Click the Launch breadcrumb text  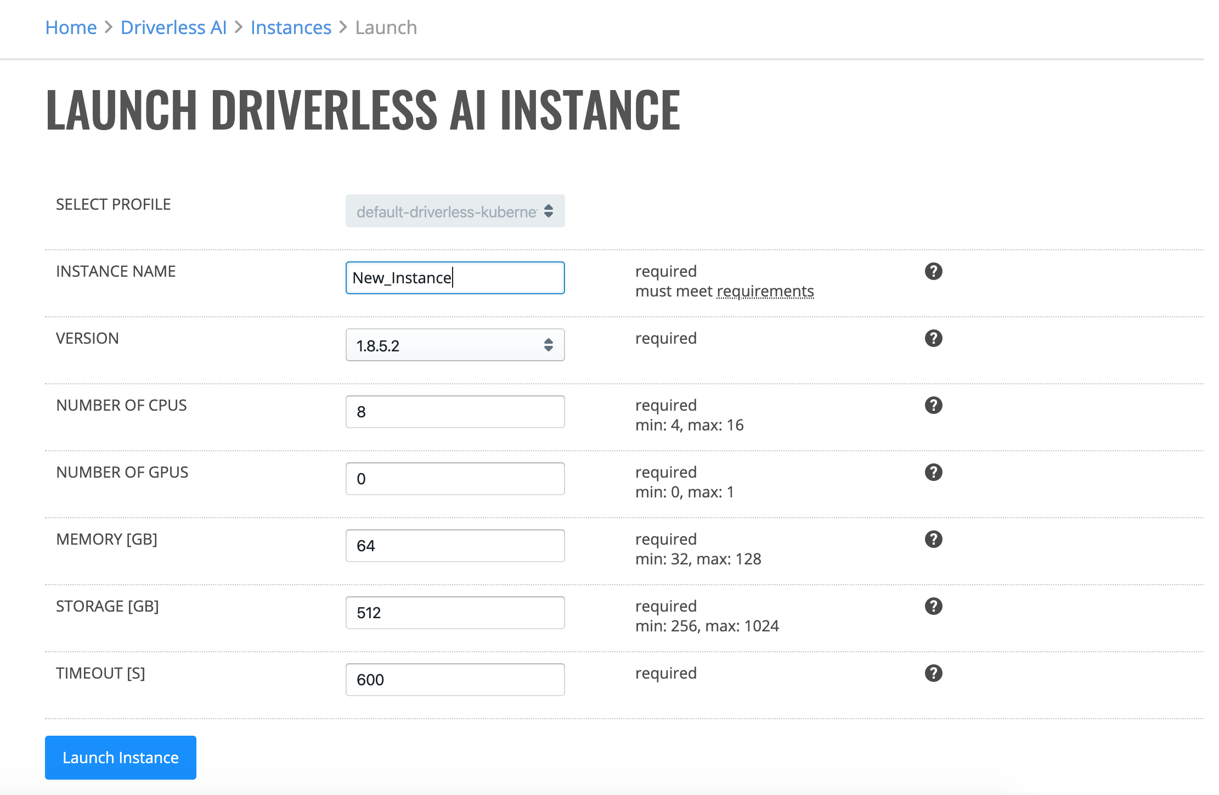pos(386,27)
